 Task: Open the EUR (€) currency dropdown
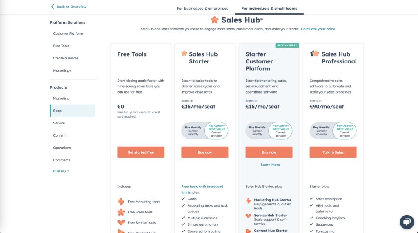(x=61, y=171)
